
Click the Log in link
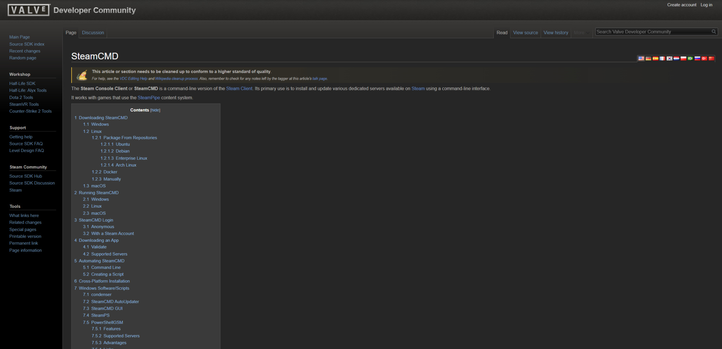click(706, 5)
